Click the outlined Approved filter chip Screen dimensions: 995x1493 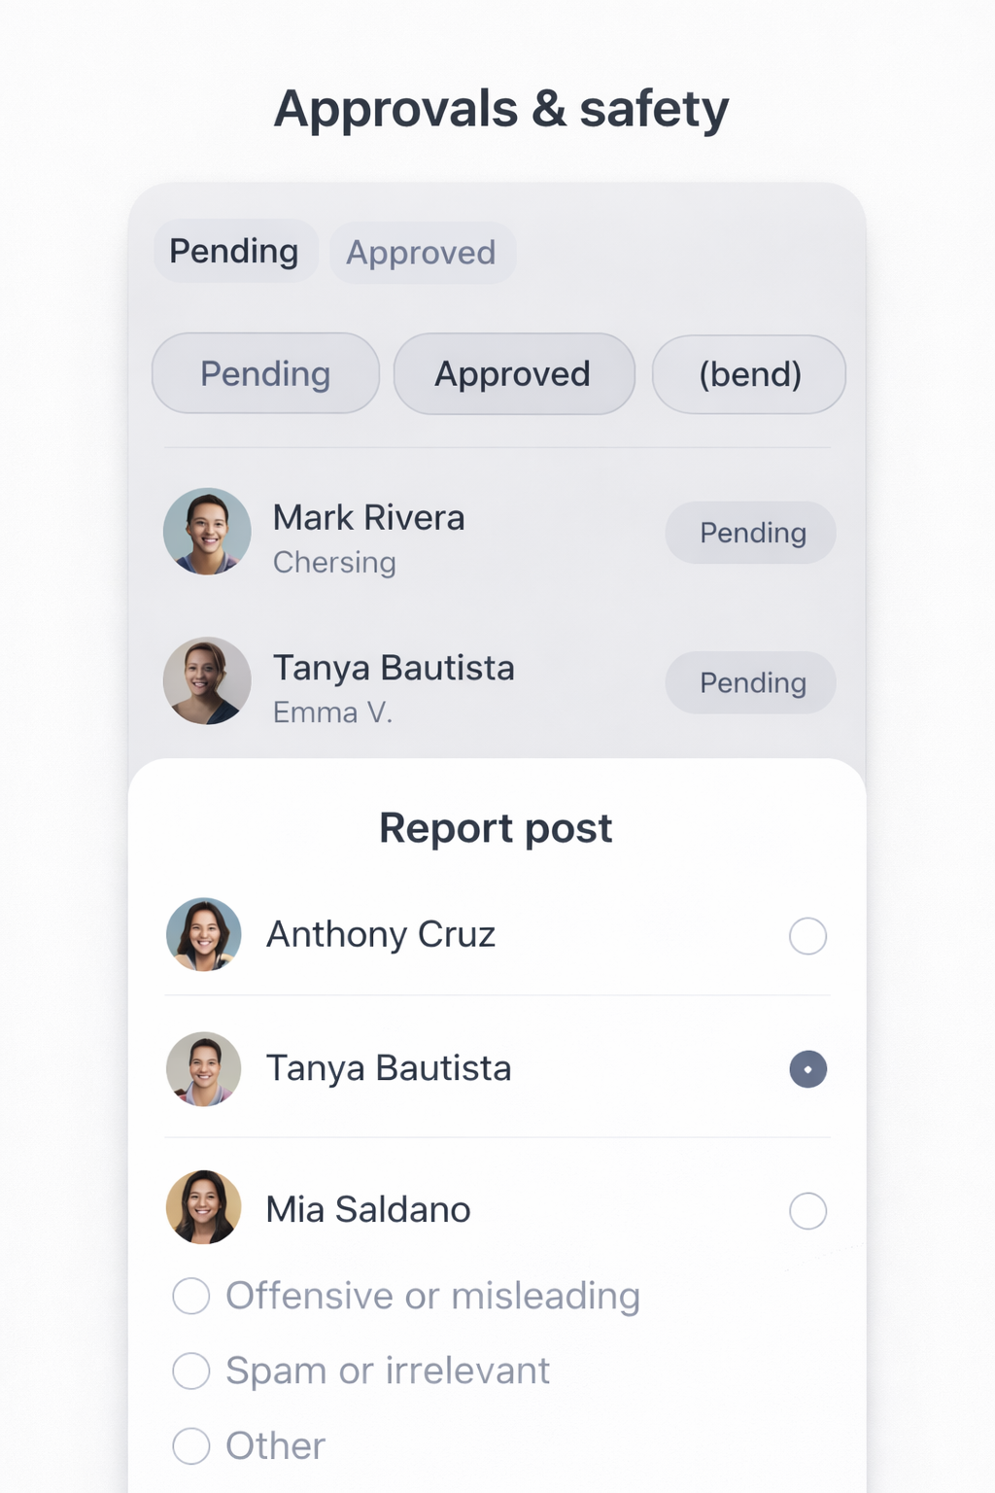[513, 374]
